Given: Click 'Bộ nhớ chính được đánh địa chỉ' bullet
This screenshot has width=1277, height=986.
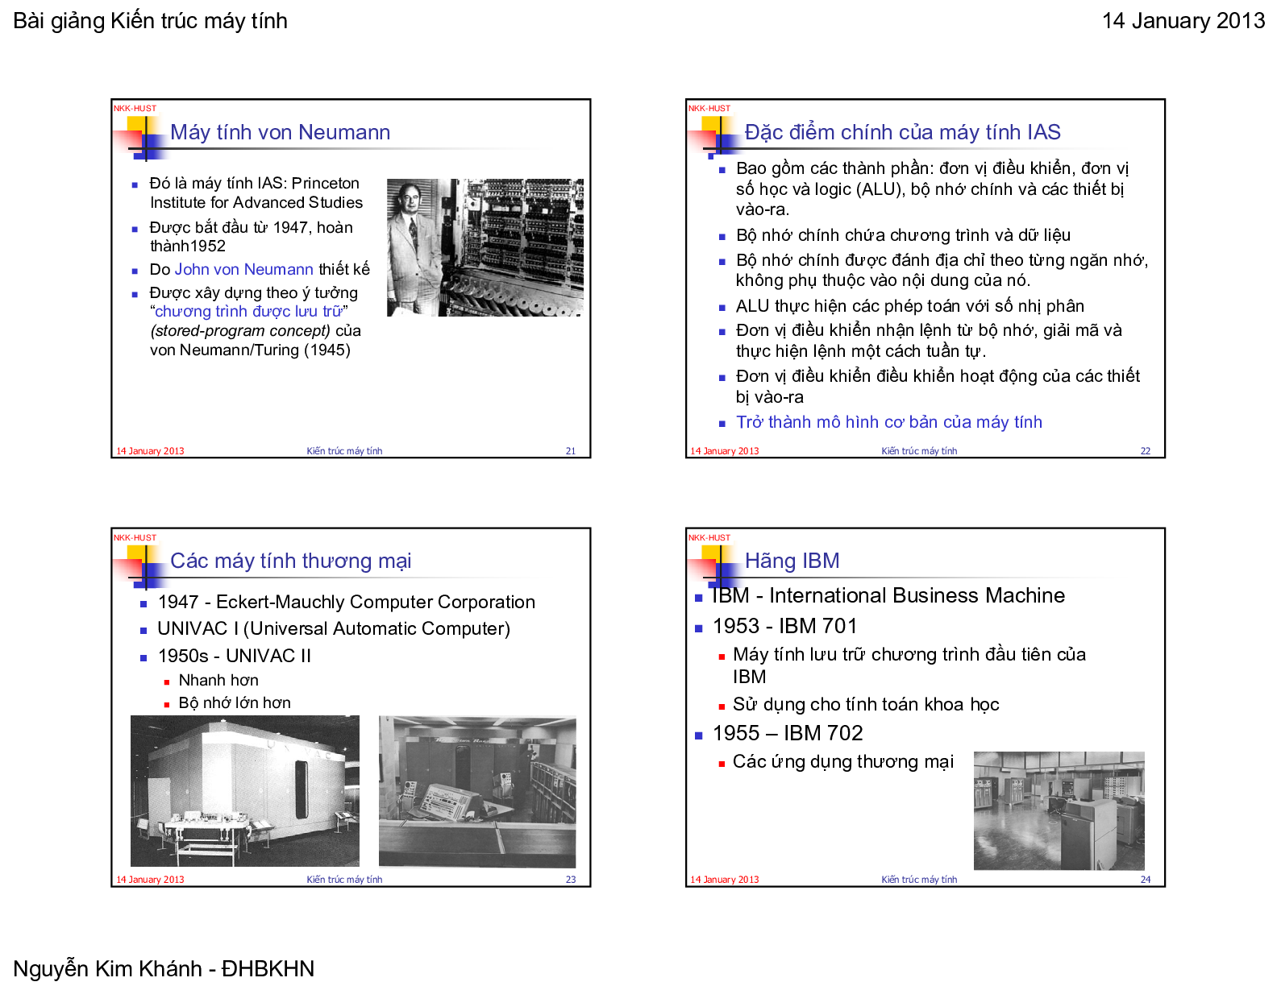Looking at the screenshot, I should coord(942,271).
